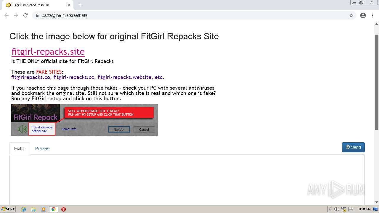This screenshot has height=213, width=379.
Task: Click the Action Center flag icon
Action: pos(351,209)
